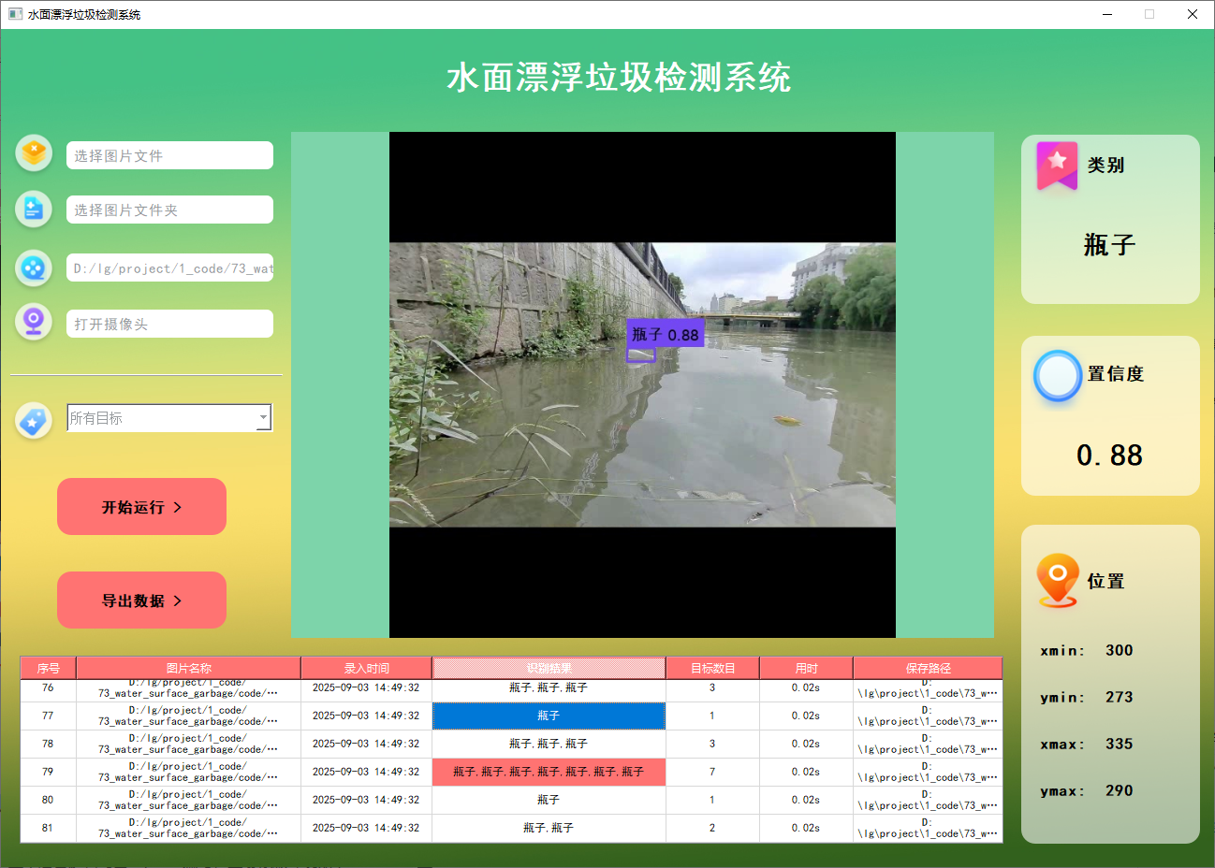Click the category value 瓶子 in 类别 panel

[1110, 245]
